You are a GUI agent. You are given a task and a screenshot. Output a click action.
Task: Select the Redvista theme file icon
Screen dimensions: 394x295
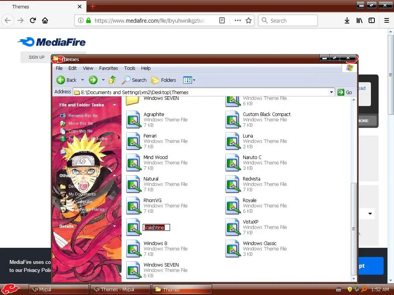click(x=233, y=184)
